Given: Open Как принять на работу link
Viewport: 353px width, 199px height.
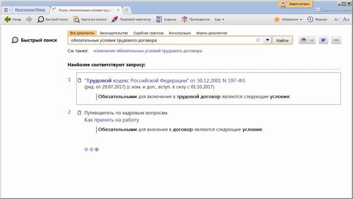Looking at the screenshot, I should coord(111,120).
